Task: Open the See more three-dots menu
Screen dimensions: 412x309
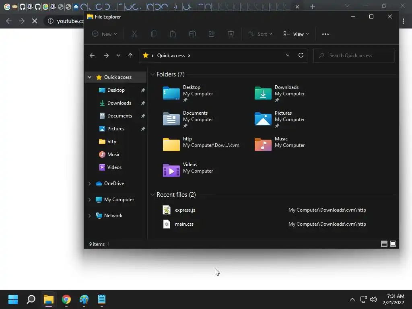Action: (325, 34)
